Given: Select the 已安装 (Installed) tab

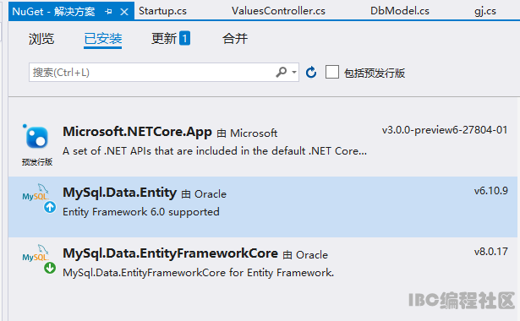Looking at the screenshot, I should 103,39.
